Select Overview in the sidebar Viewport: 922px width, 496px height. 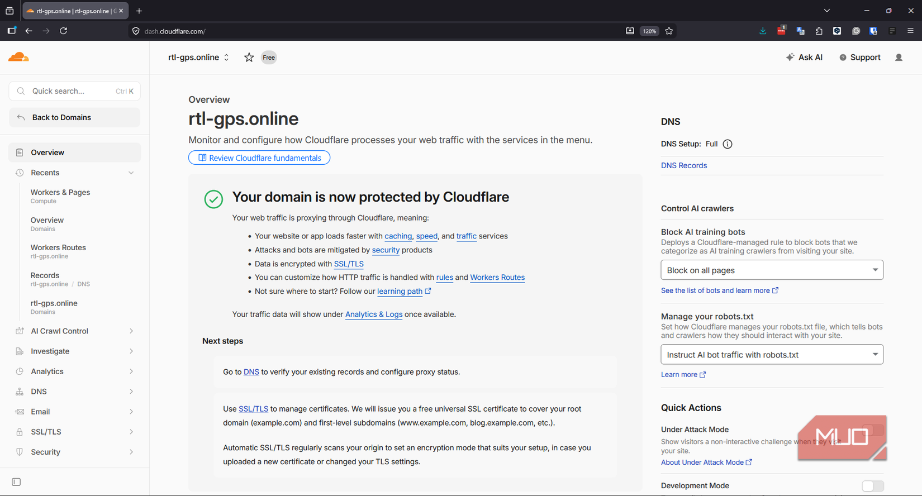(75, 152)
